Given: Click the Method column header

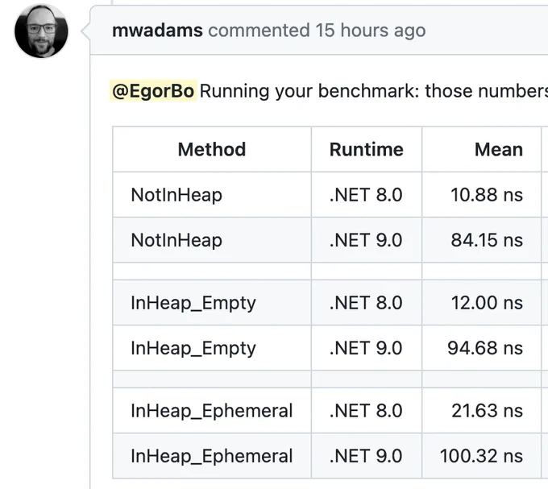Looking at the screenshot, I should 212,150.
